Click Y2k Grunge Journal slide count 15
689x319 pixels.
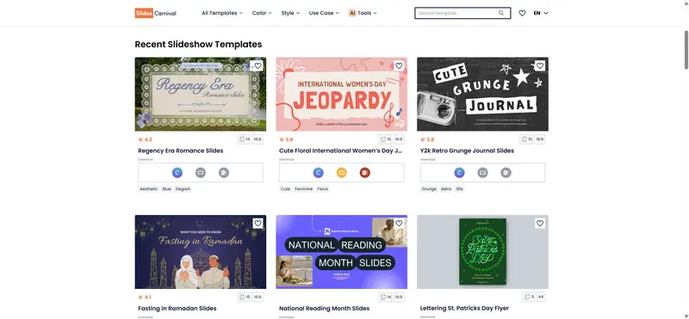[526, 139]
